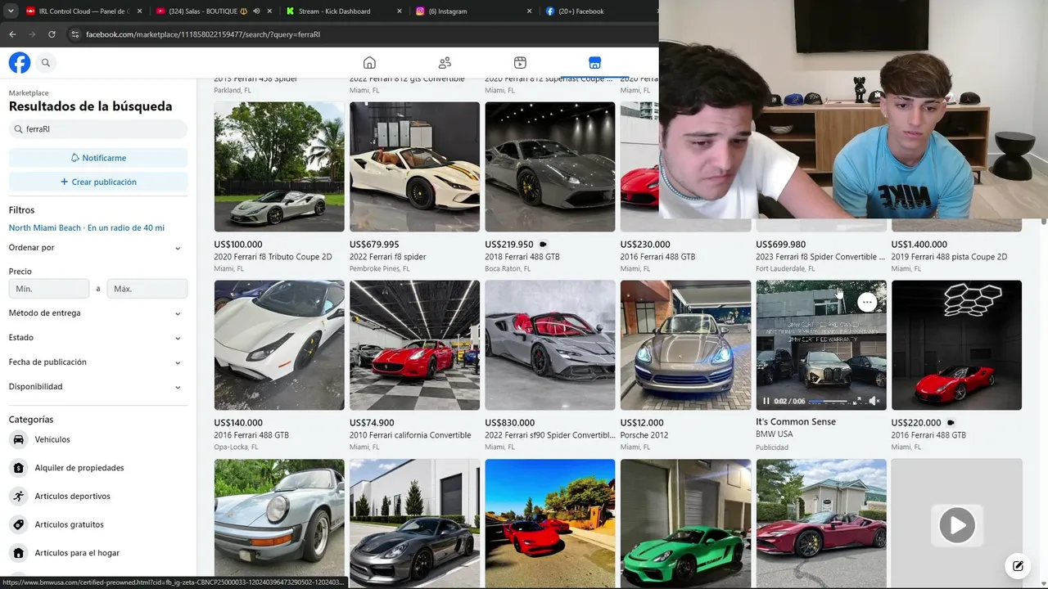Reload the page with refresh icon
This screenshot has width=1048, height=589.
52,34
